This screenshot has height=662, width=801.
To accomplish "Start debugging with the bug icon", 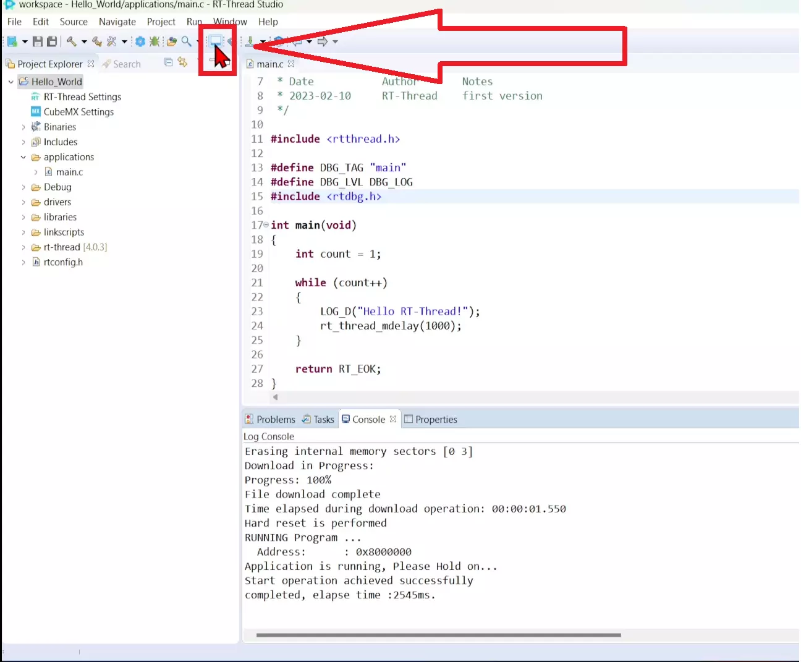I will 155,41.
